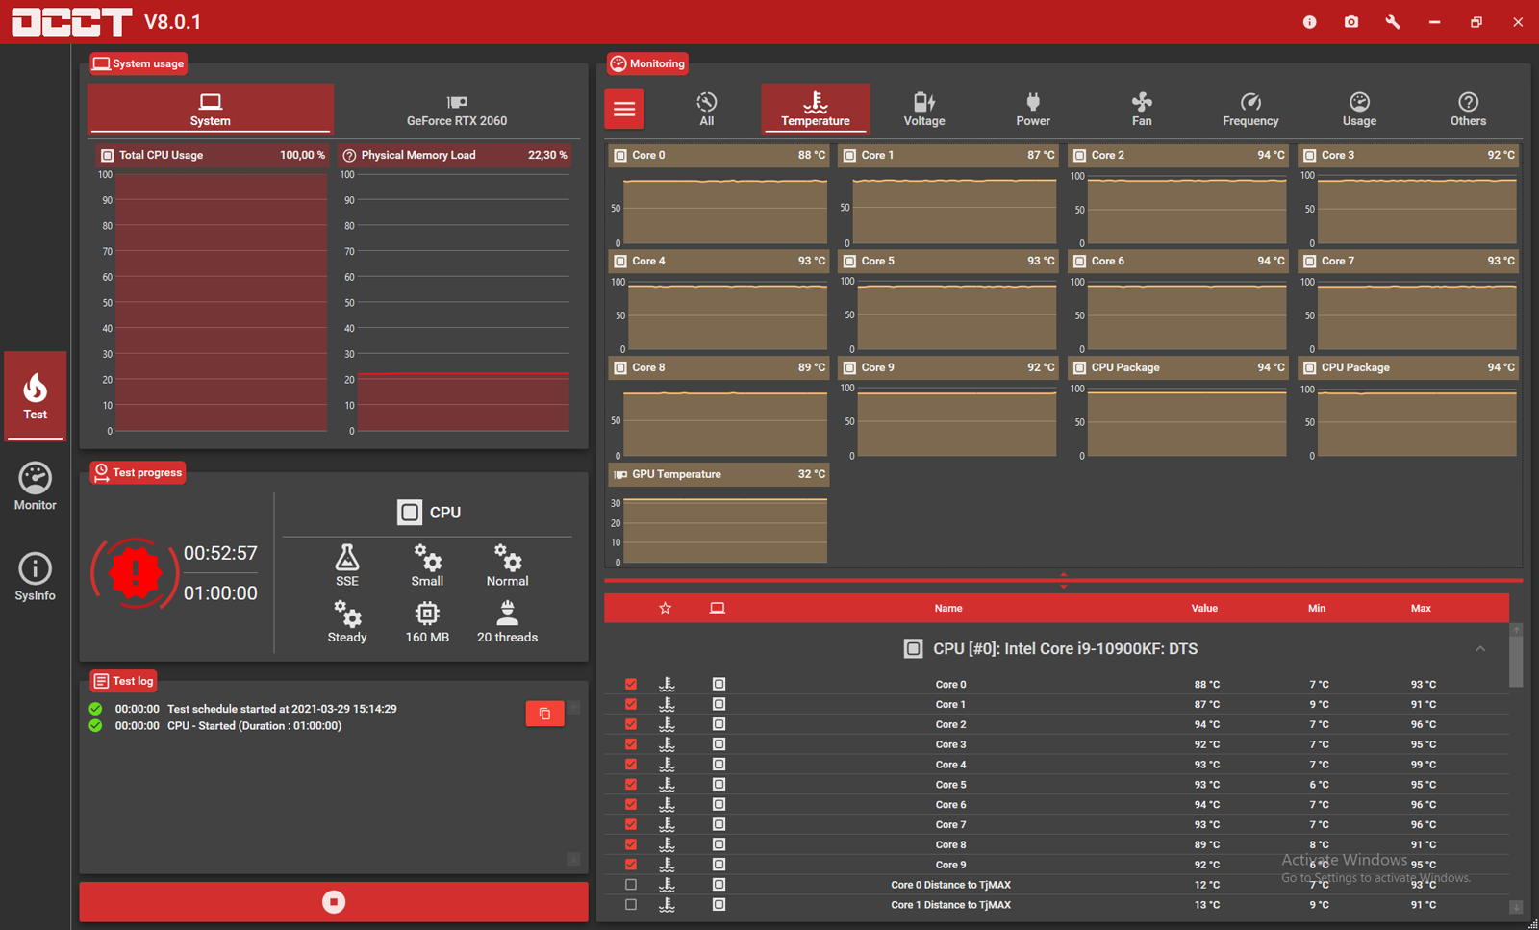Uncheck the Core 7 sensor checkbox
Screen dimensions: 1539x930
click(x=631, y=824)
